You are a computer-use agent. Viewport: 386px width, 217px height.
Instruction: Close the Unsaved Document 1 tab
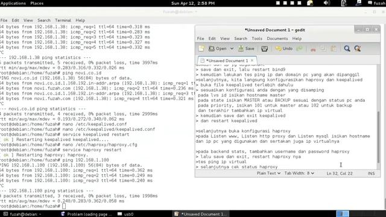pyautogui.click(x=252, y=60)
